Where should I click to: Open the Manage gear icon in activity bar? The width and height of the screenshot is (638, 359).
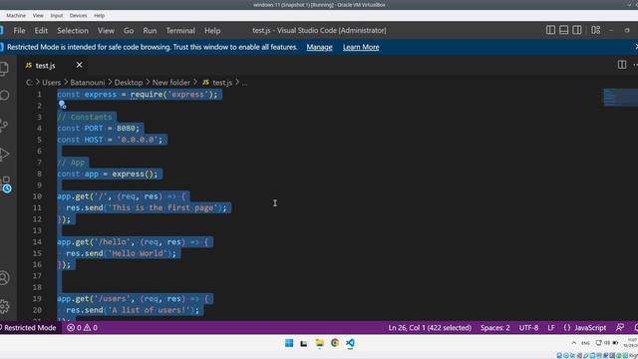click(x=4, y=306)
